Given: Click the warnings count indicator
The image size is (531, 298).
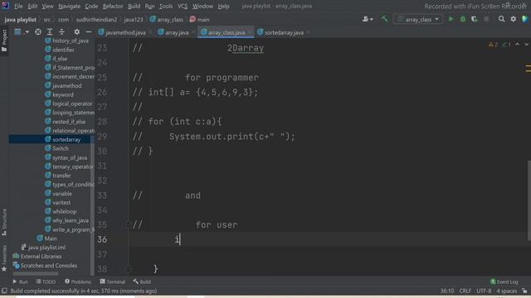Looking at the screenshot, I should [493, 44].
